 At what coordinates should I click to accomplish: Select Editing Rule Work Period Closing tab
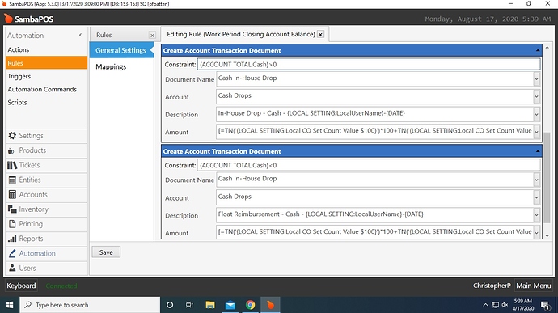coord(241,34)
